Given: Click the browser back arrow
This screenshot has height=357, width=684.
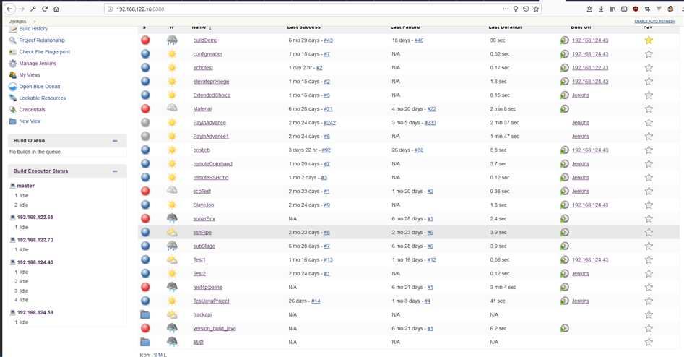Looking at the screenshot, I should coord(9,9).
